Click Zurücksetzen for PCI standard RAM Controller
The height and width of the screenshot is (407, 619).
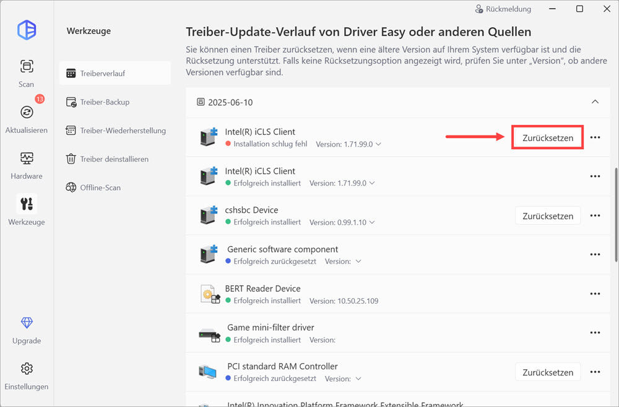(548, 372)
